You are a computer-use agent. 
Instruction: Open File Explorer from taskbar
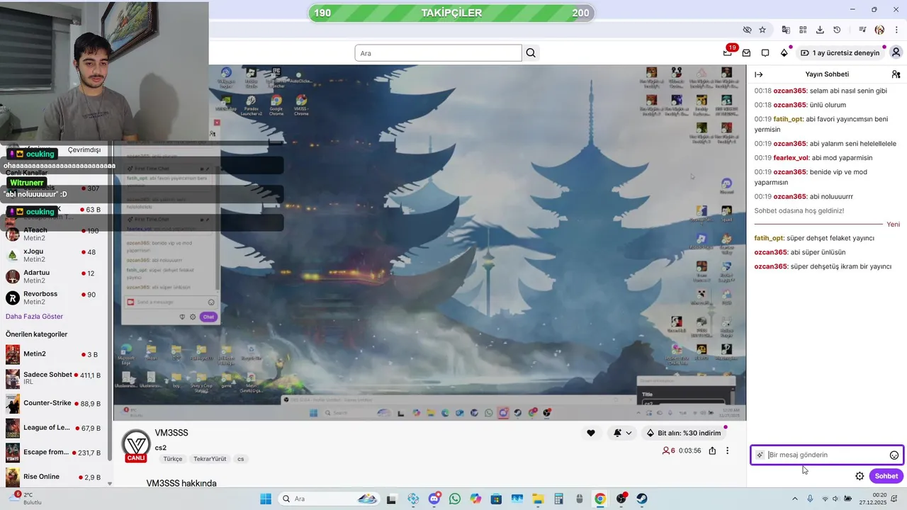537,499
